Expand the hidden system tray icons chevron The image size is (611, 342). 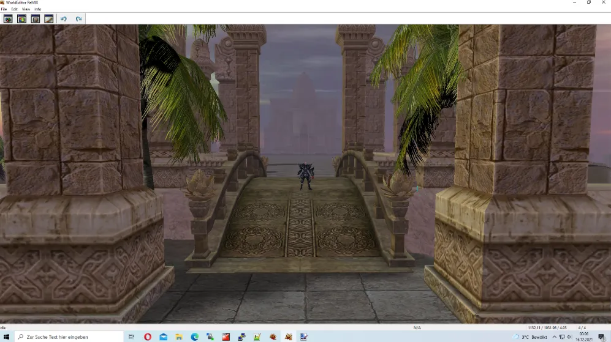pos(554,337)
